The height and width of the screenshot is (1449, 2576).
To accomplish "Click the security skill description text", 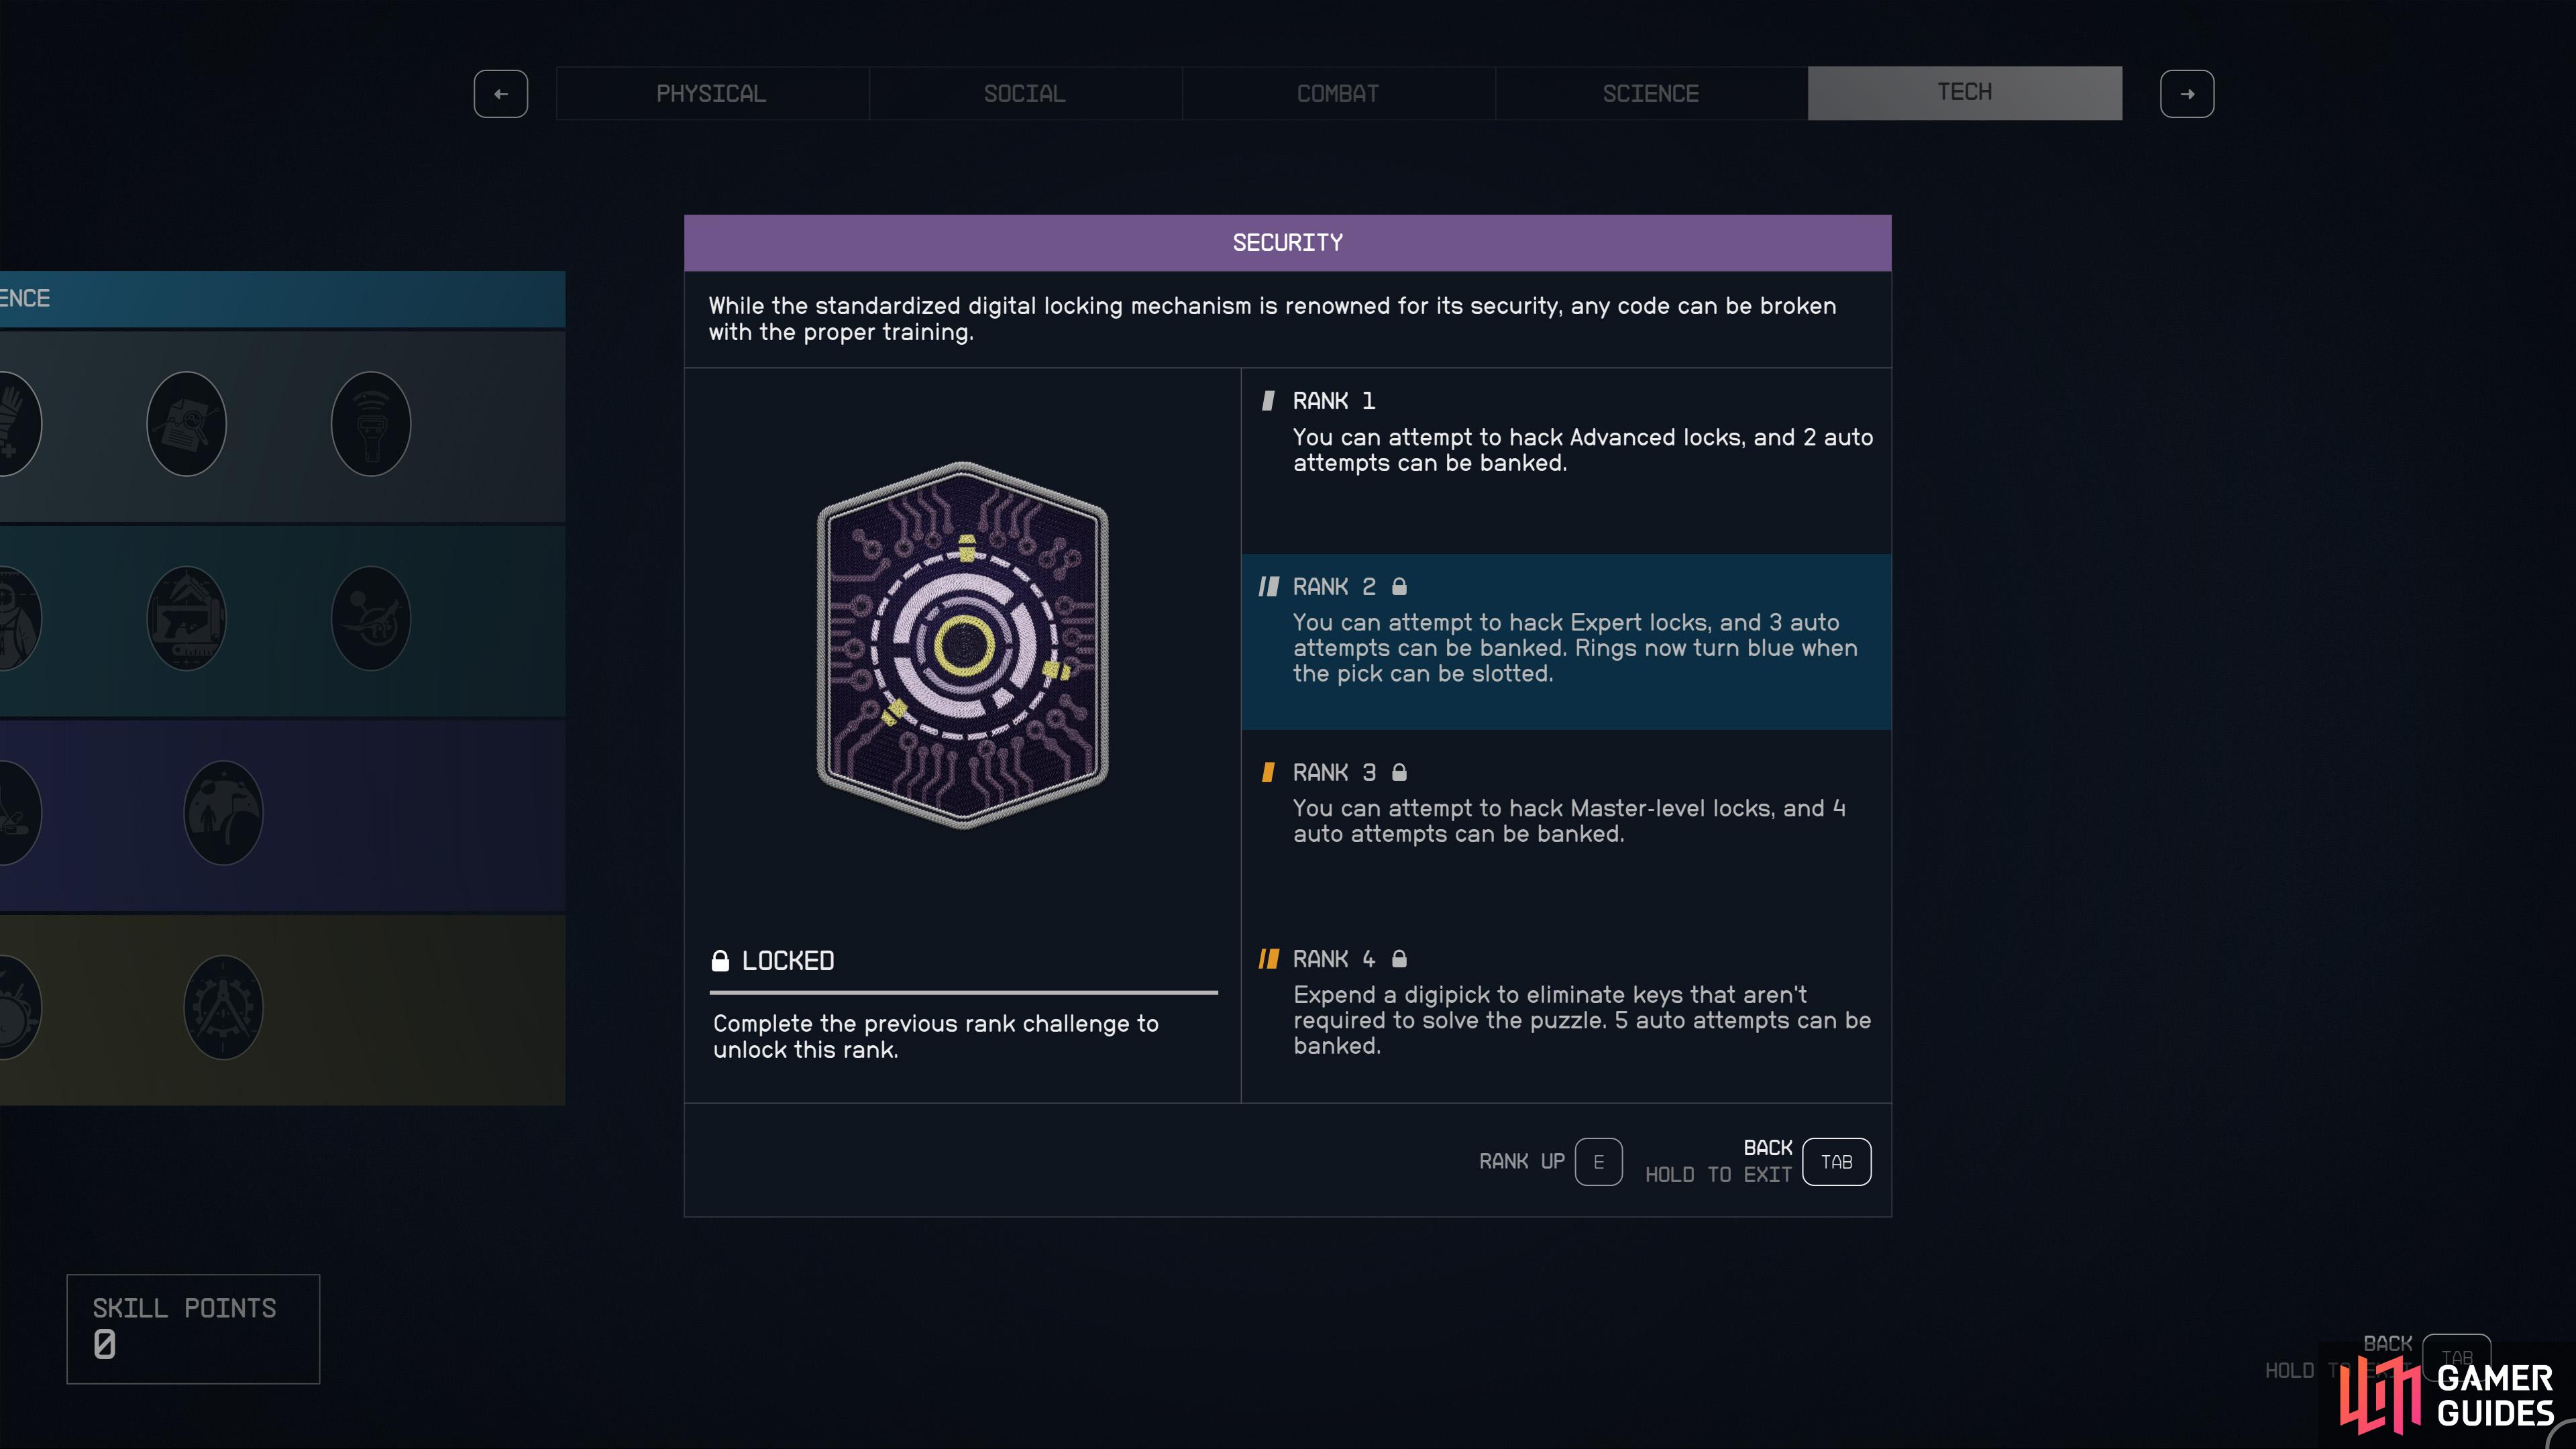I will pos(1272,318).
